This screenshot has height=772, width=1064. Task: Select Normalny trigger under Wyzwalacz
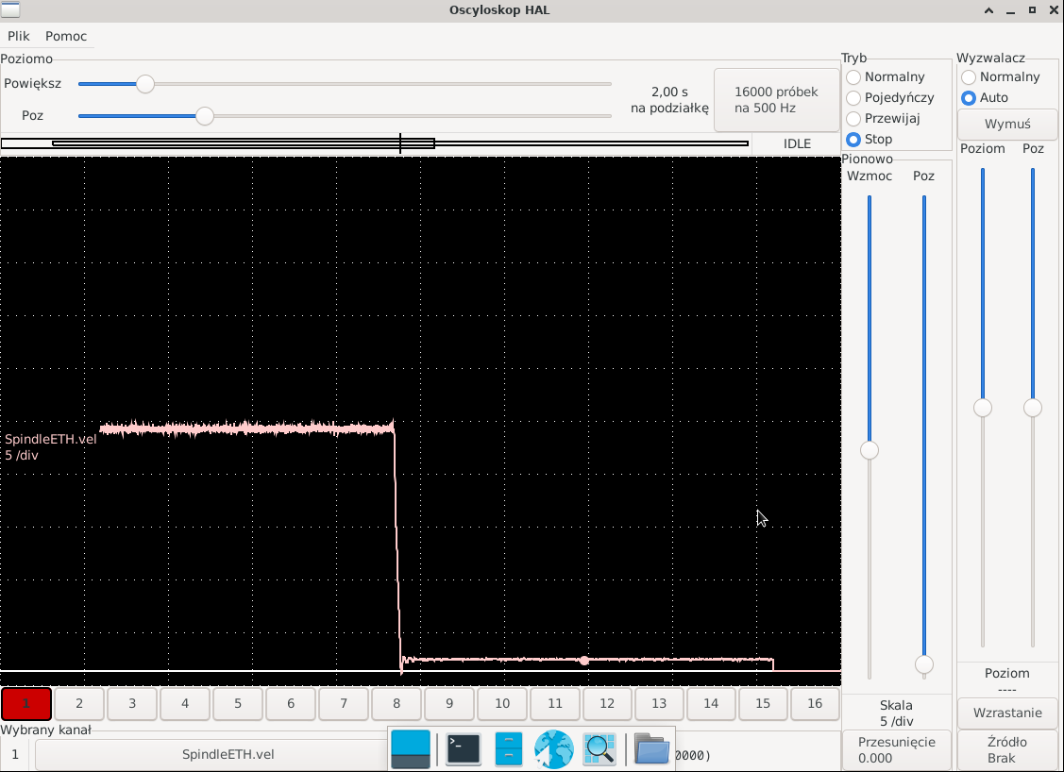1001,76
